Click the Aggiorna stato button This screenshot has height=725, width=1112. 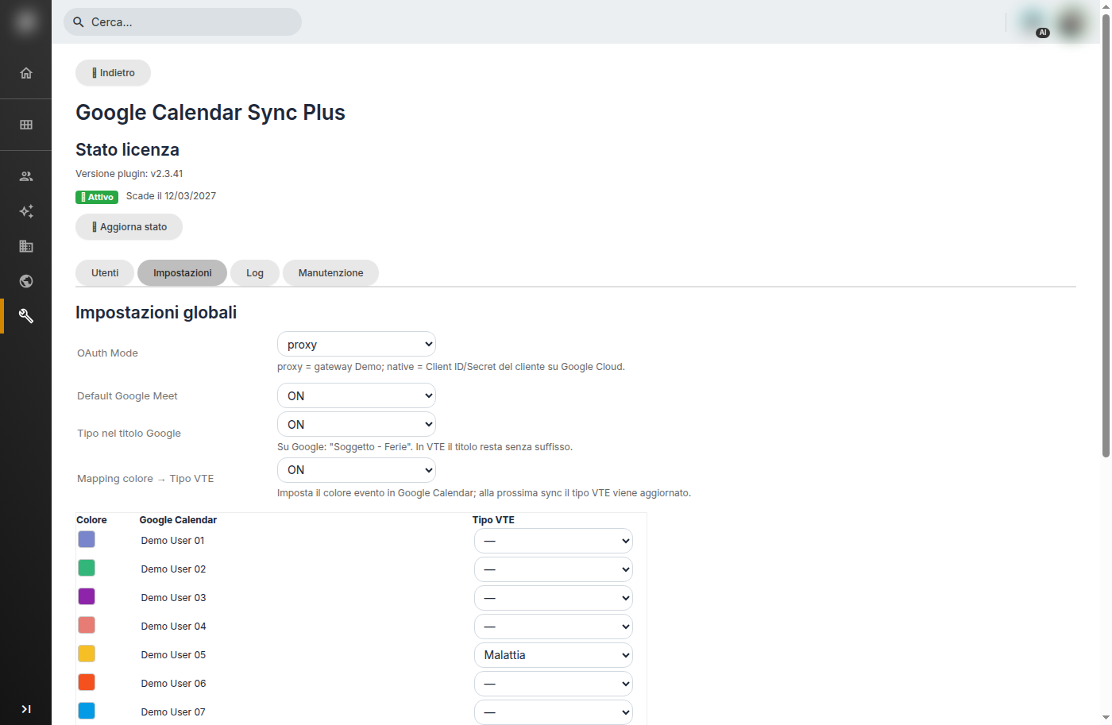pyautogui.click(x=129, y=226)
